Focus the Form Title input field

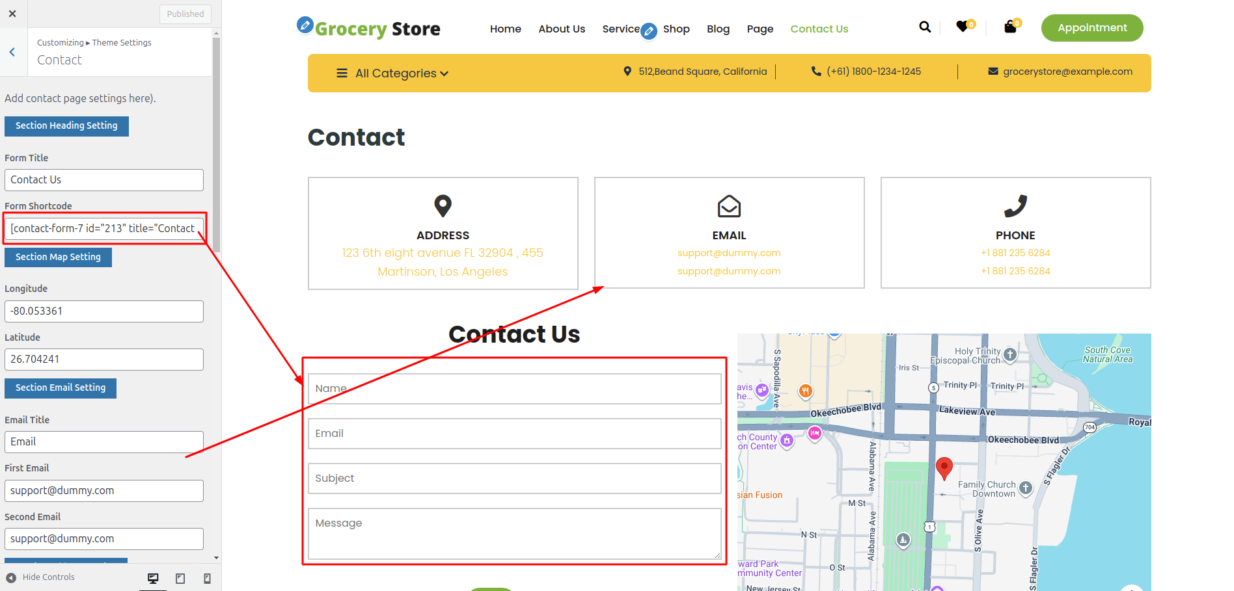(104, 180)
